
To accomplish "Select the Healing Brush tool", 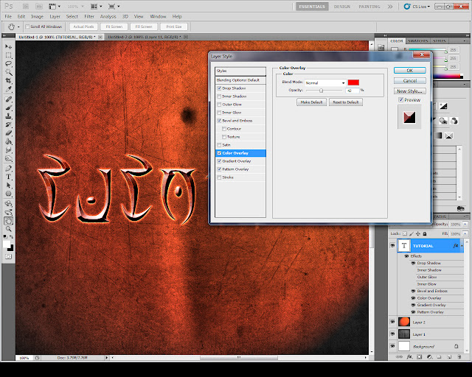I will coord(8,99).
